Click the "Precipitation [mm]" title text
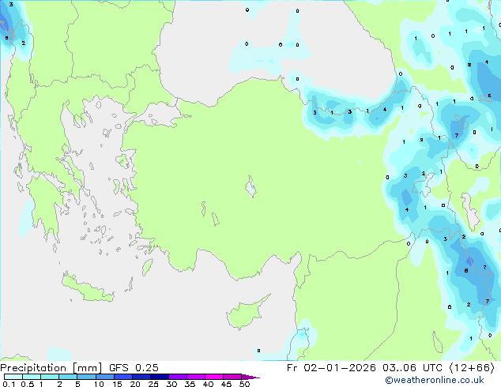This screenshot has width=501, height=387. pos(51,368)
